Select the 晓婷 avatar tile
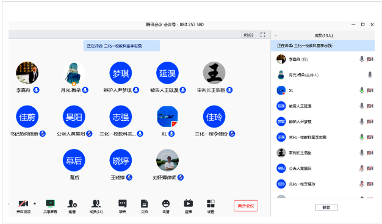 click(x=121, y=161)
